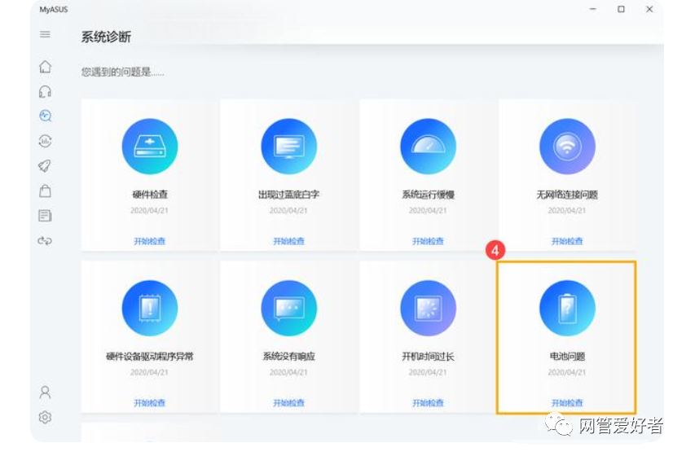Open the link sharing sidebar icon
The width and height of the screenshot is (686, 456).
click(45, 240)
